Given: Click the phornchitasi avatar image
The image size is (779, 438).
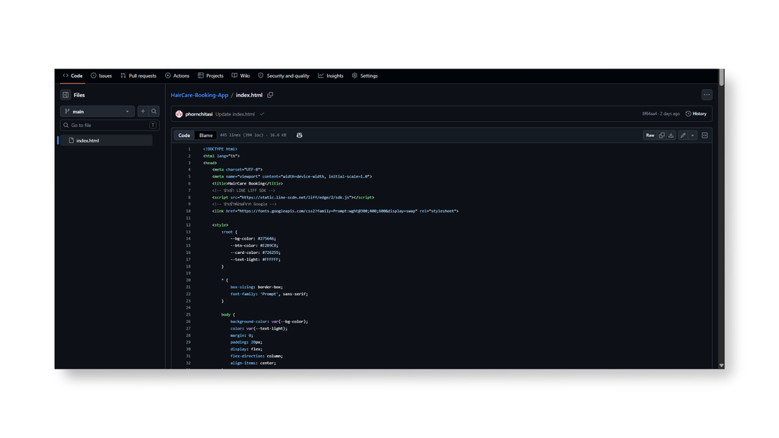Looking at the screenshot, I should [179, 114].
